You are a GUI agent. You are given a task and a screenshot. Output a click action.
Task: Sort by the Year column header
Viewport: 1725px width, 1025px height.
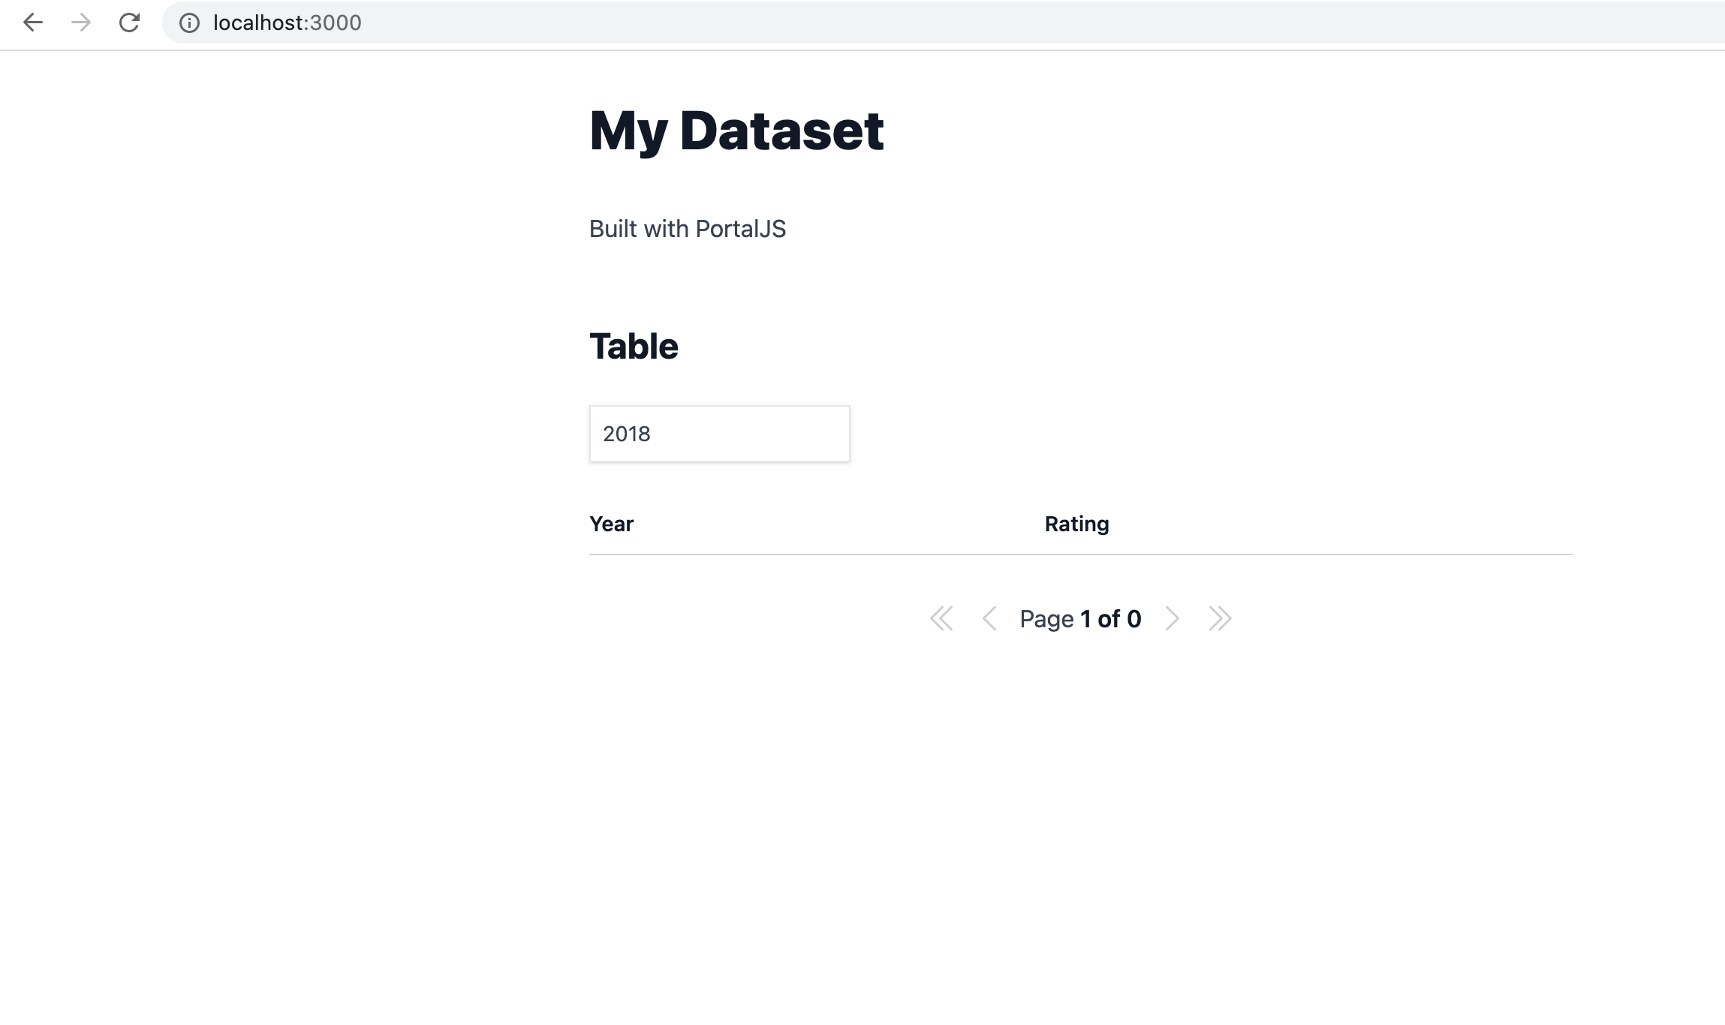click(611, 524)
